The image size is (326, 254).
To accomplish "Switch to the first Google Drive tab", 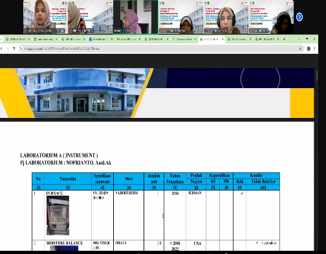I will tap(17, 39).
